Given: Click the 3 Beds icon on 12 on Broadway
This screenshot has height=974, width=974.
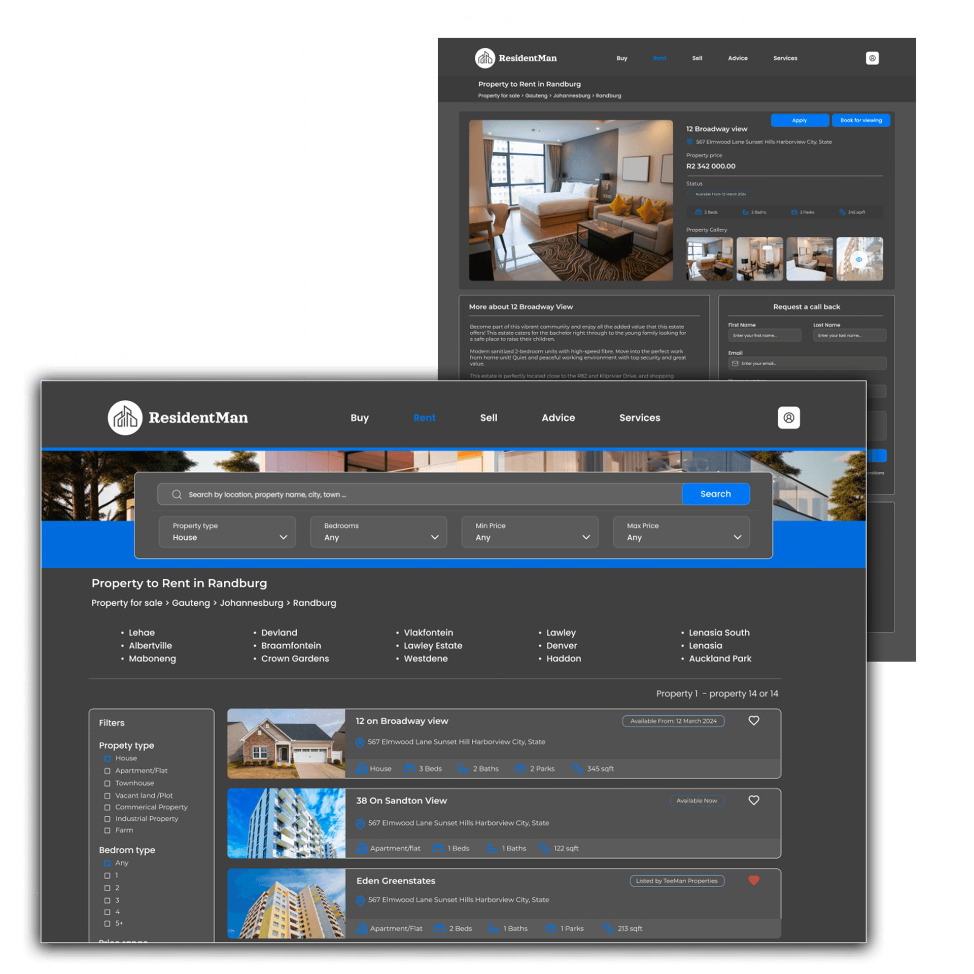Looking at the screenshot, I should 409,769.
